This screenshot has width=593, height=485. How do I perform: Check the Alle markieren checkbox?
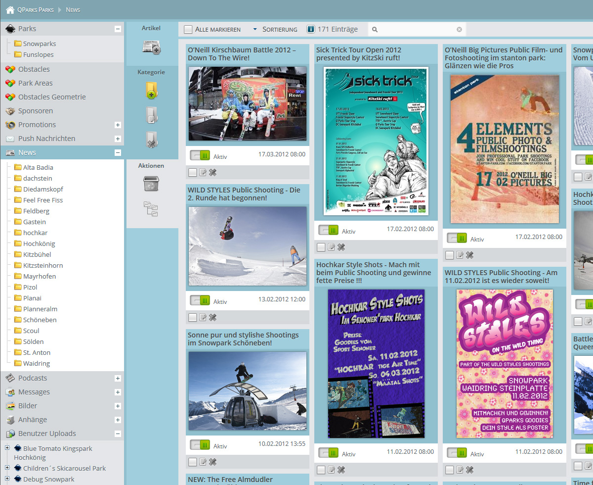pos(188,30)
